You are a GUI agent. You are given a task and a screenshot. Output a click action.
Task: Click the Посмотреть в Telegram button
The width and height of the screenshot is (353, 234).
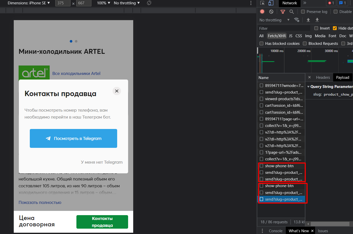click(x=73, y=138)
